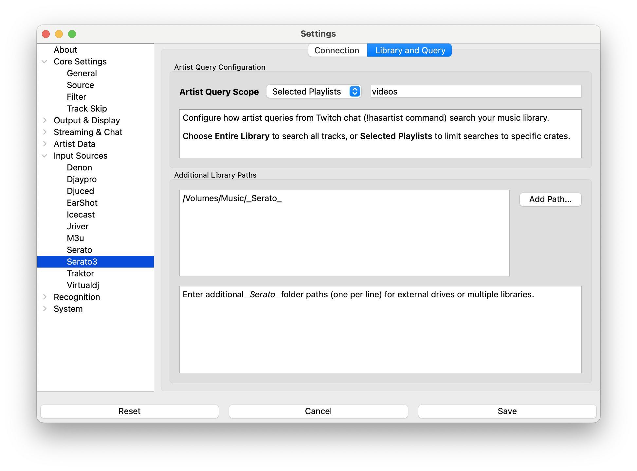Select the Library and Query tab

pos(410,50)
